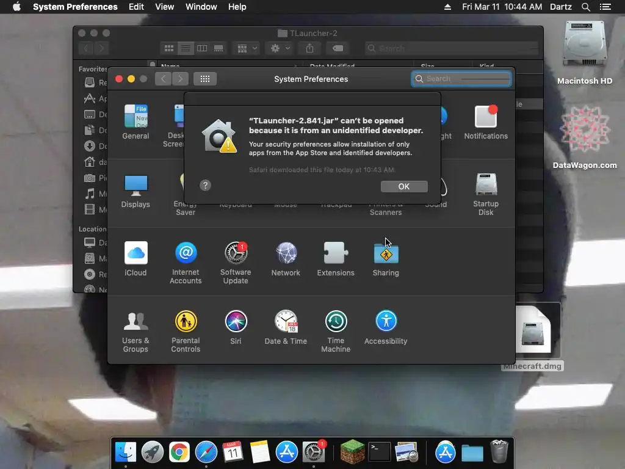This screenshot has height=469, width=625.
Task: Click OK in the unidentified developer alert
Action: [x=404, y=186]
